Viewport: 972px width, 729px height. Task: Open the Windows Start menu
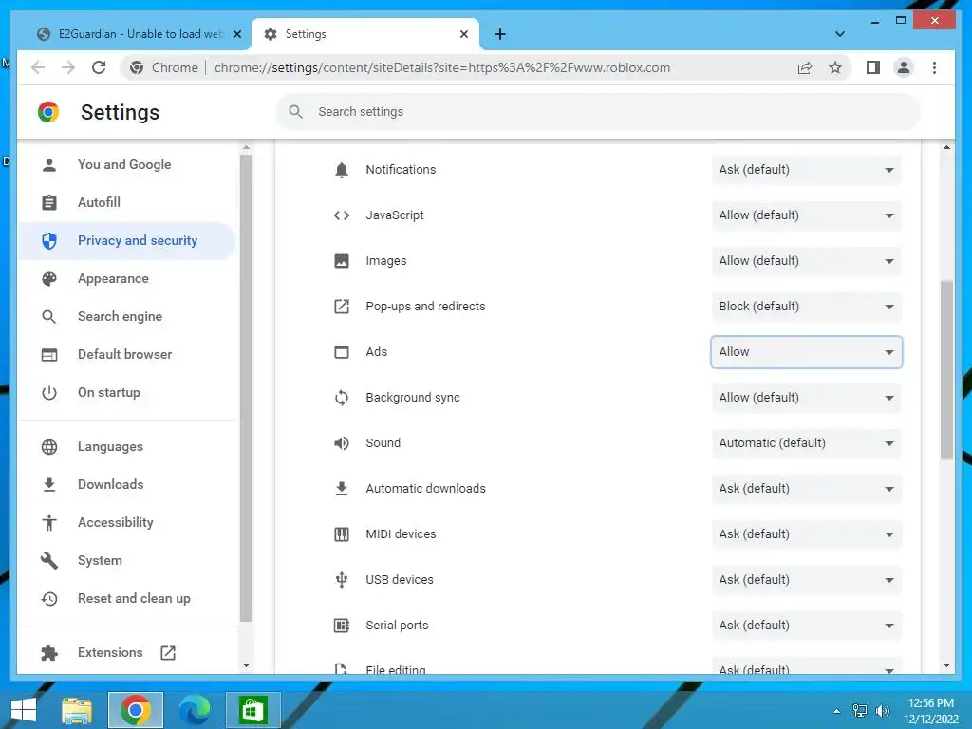click(24, 710)
